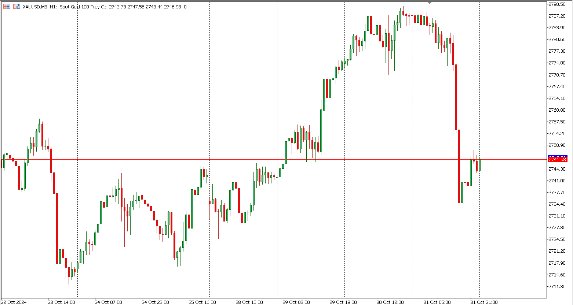573x305 pixels.
Task: Click the 28 Oct 10:00 time label
Action: [249, 302]
